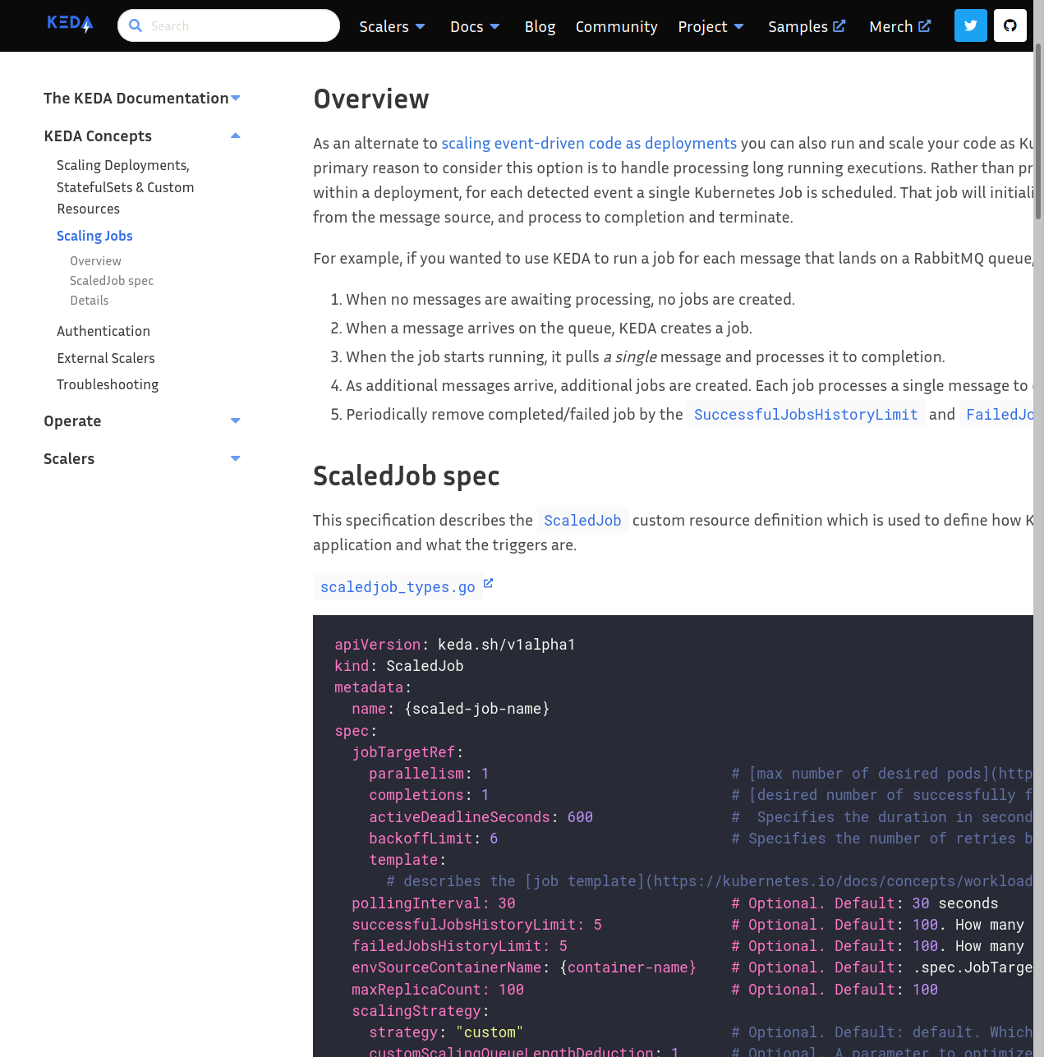Go to the Community page
The image size is (1044, 1057).
coord(616,25)
